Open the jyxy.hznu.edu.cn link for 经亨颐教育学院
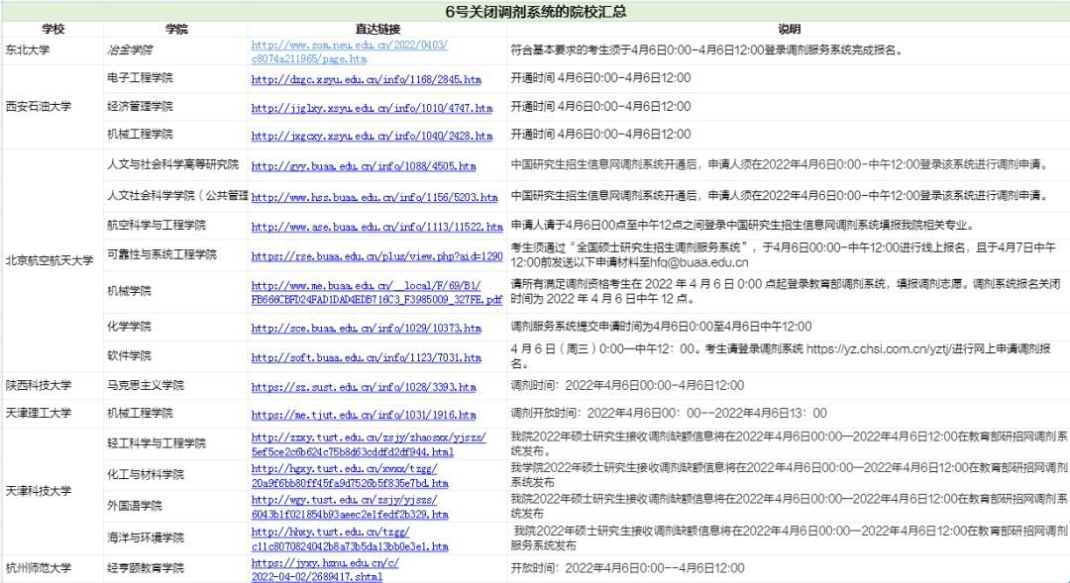This screenshot has width=1070, height=583. coord(325,570)
